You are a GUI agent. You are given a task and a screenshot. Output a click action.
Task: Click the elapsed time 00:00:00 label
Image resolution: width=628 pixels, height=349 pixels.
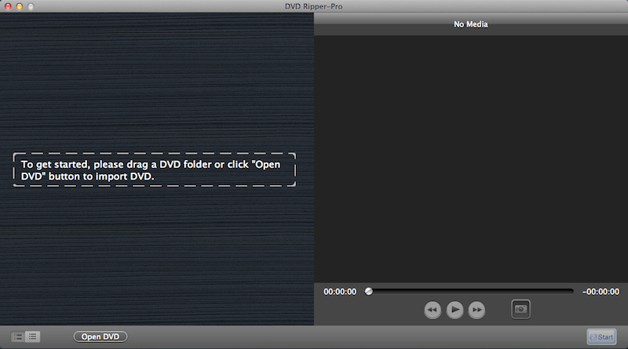(x=340, y=292)
